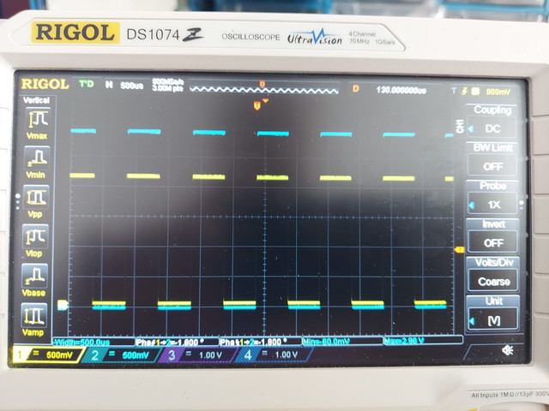Select channel 2 500mV label

(x=121, y=355)
